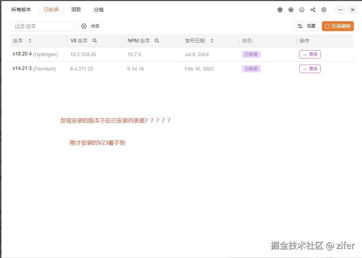Click the 操作 column header
The height and width of the screenshot is (258, 362).
pos(304,41)
